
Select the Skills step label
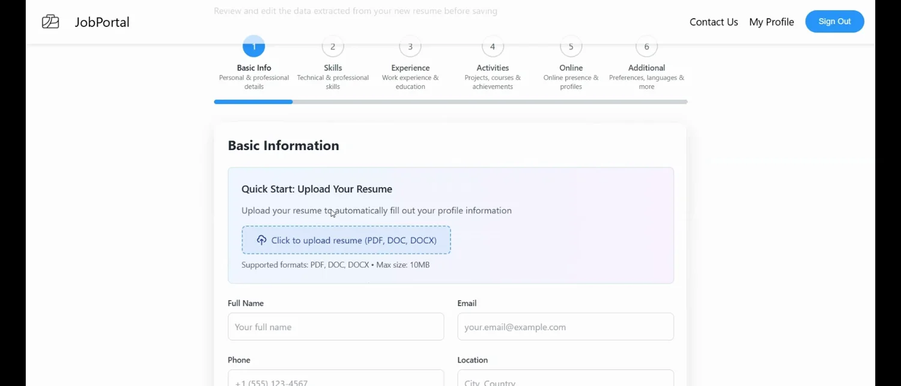pyautogui.click(x=333, y=68)
